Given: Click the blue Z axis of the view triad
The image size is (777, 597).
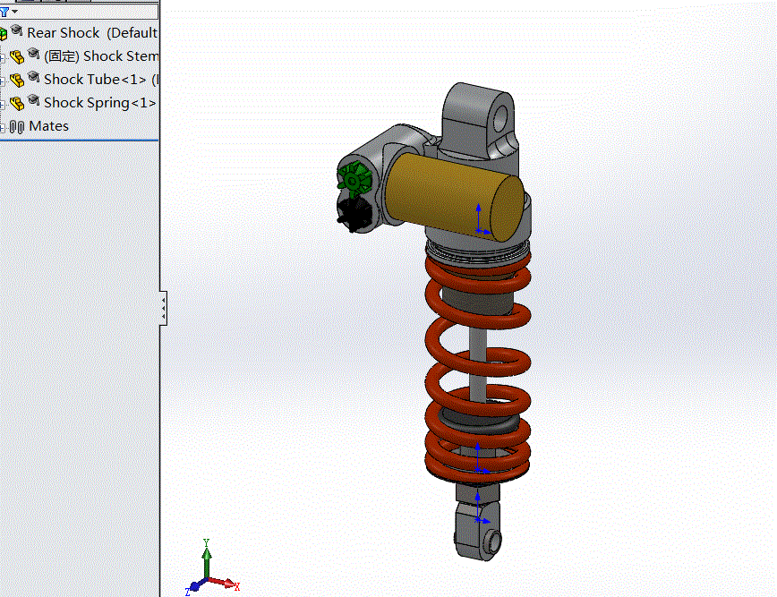Looking at the screenshot, I should point(194,587).
